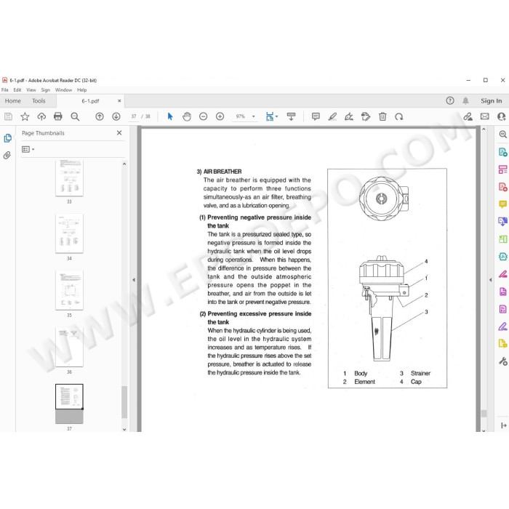Viewport: 509px width, 509px height.
Task: Switch to the Home tab
Action: (x=12, y=101)
